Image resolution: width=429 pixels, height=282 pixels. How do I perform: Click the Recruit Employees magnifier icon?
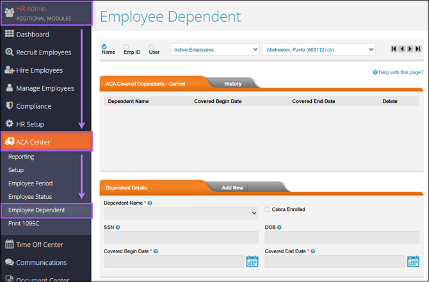[10, 52]
